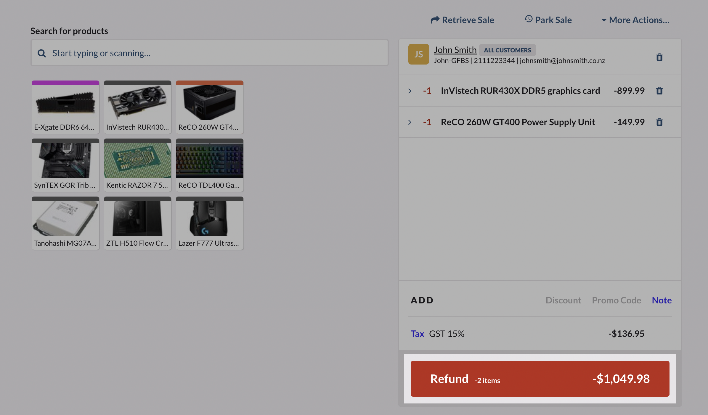Click the JS customer avatar badge
Viewport: 708px width, 415px height.
pyautogui.click(x=418, y=54)
